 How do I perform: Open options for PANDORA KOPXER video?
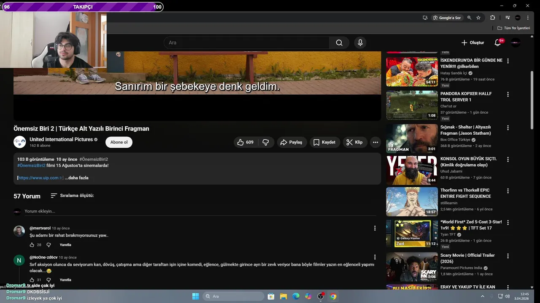508,94
